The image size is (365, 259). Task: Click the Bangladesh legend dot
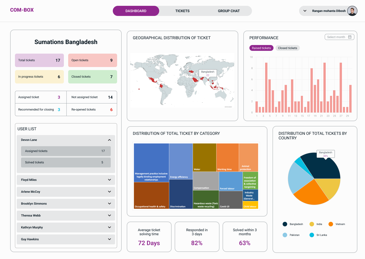(285, 224)
